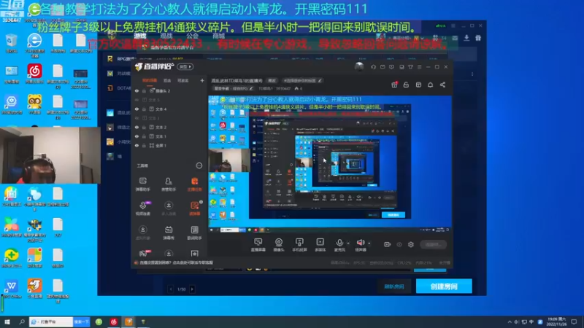Screen dimensions: 584x328
Task: Add a new scene with plus icon
Action: [202, 80]
